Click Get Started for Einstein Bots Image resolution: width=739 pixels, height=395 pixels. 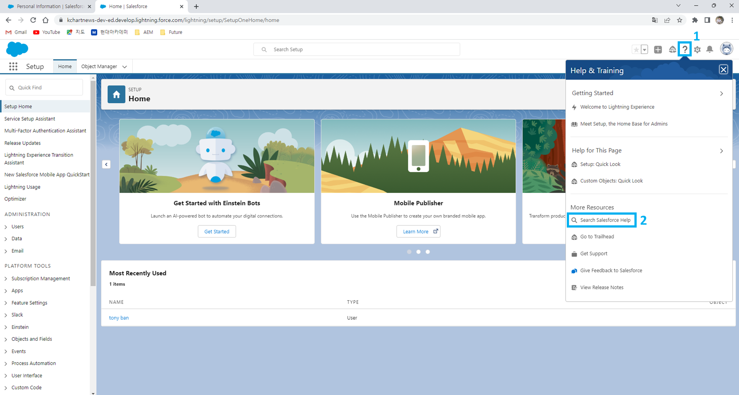click(217, 232)
